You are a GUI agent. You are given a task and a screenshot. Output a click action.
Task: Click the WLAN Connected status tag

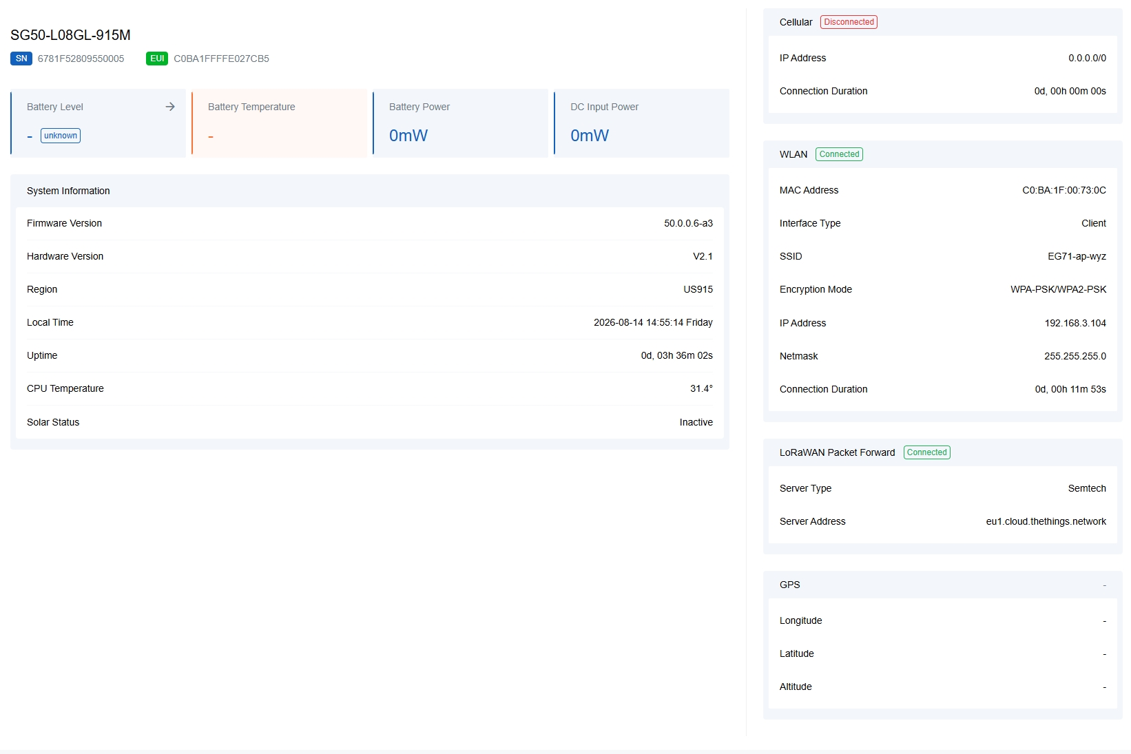coord(839,154)
